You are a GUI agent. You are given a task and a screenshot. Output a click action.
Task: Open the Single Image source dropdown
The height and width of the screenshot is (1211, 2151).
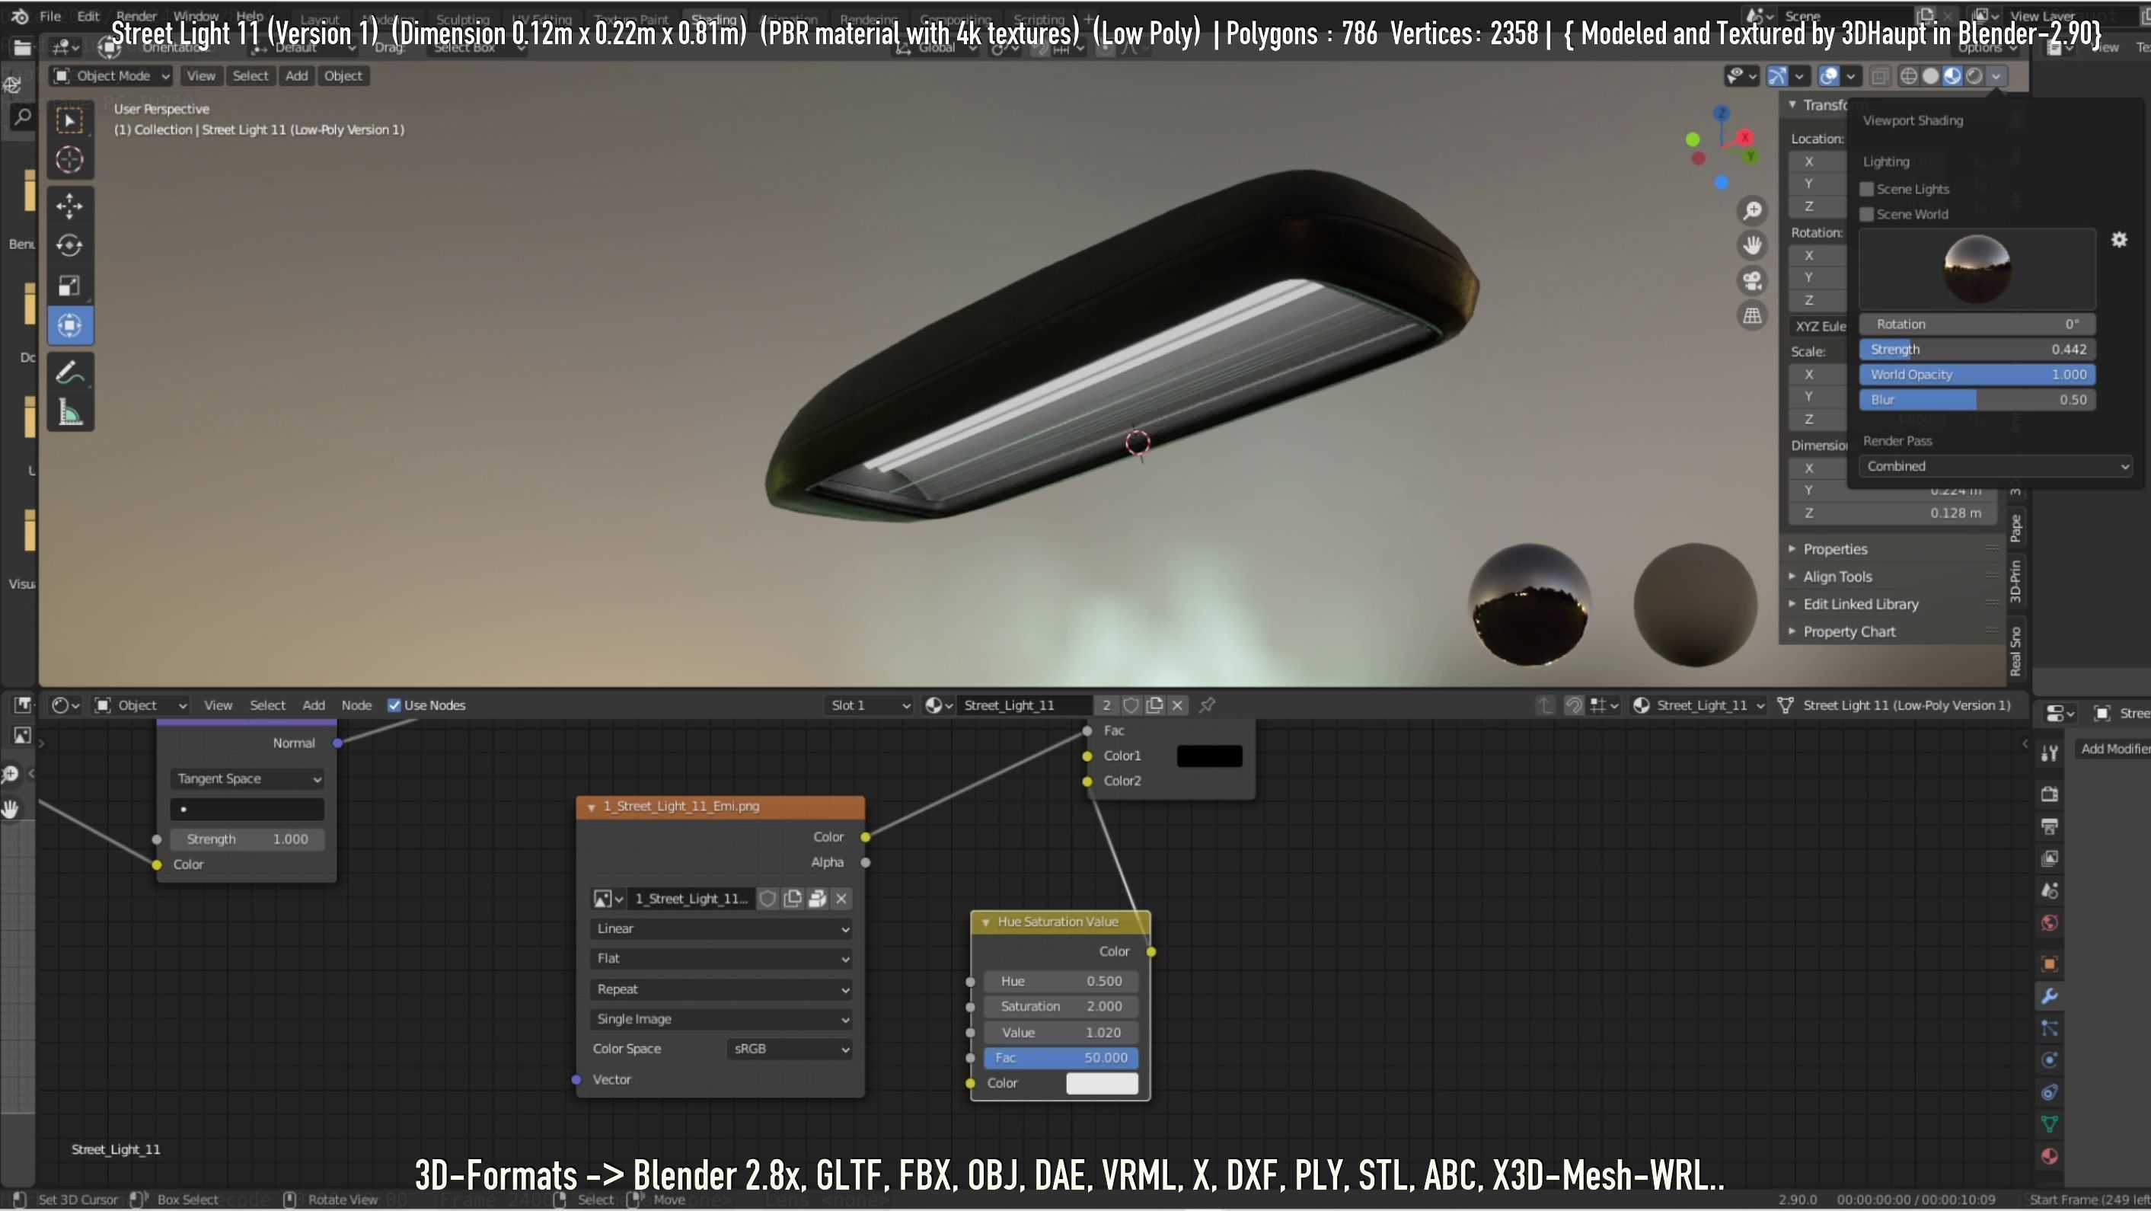[x=722, y=1019]
